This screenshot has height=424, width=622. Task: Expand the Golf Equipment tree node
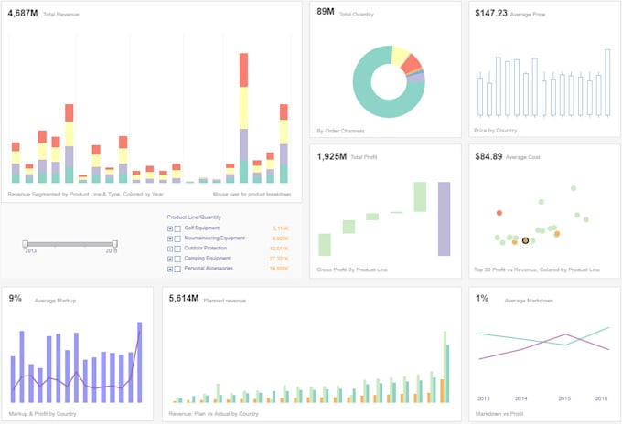pos(170,228)
